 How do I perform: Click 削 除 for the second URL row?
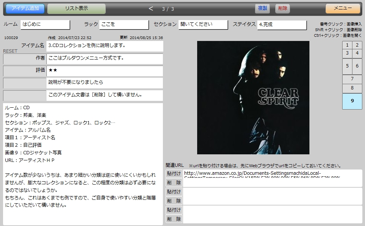(x=174, y=201)
